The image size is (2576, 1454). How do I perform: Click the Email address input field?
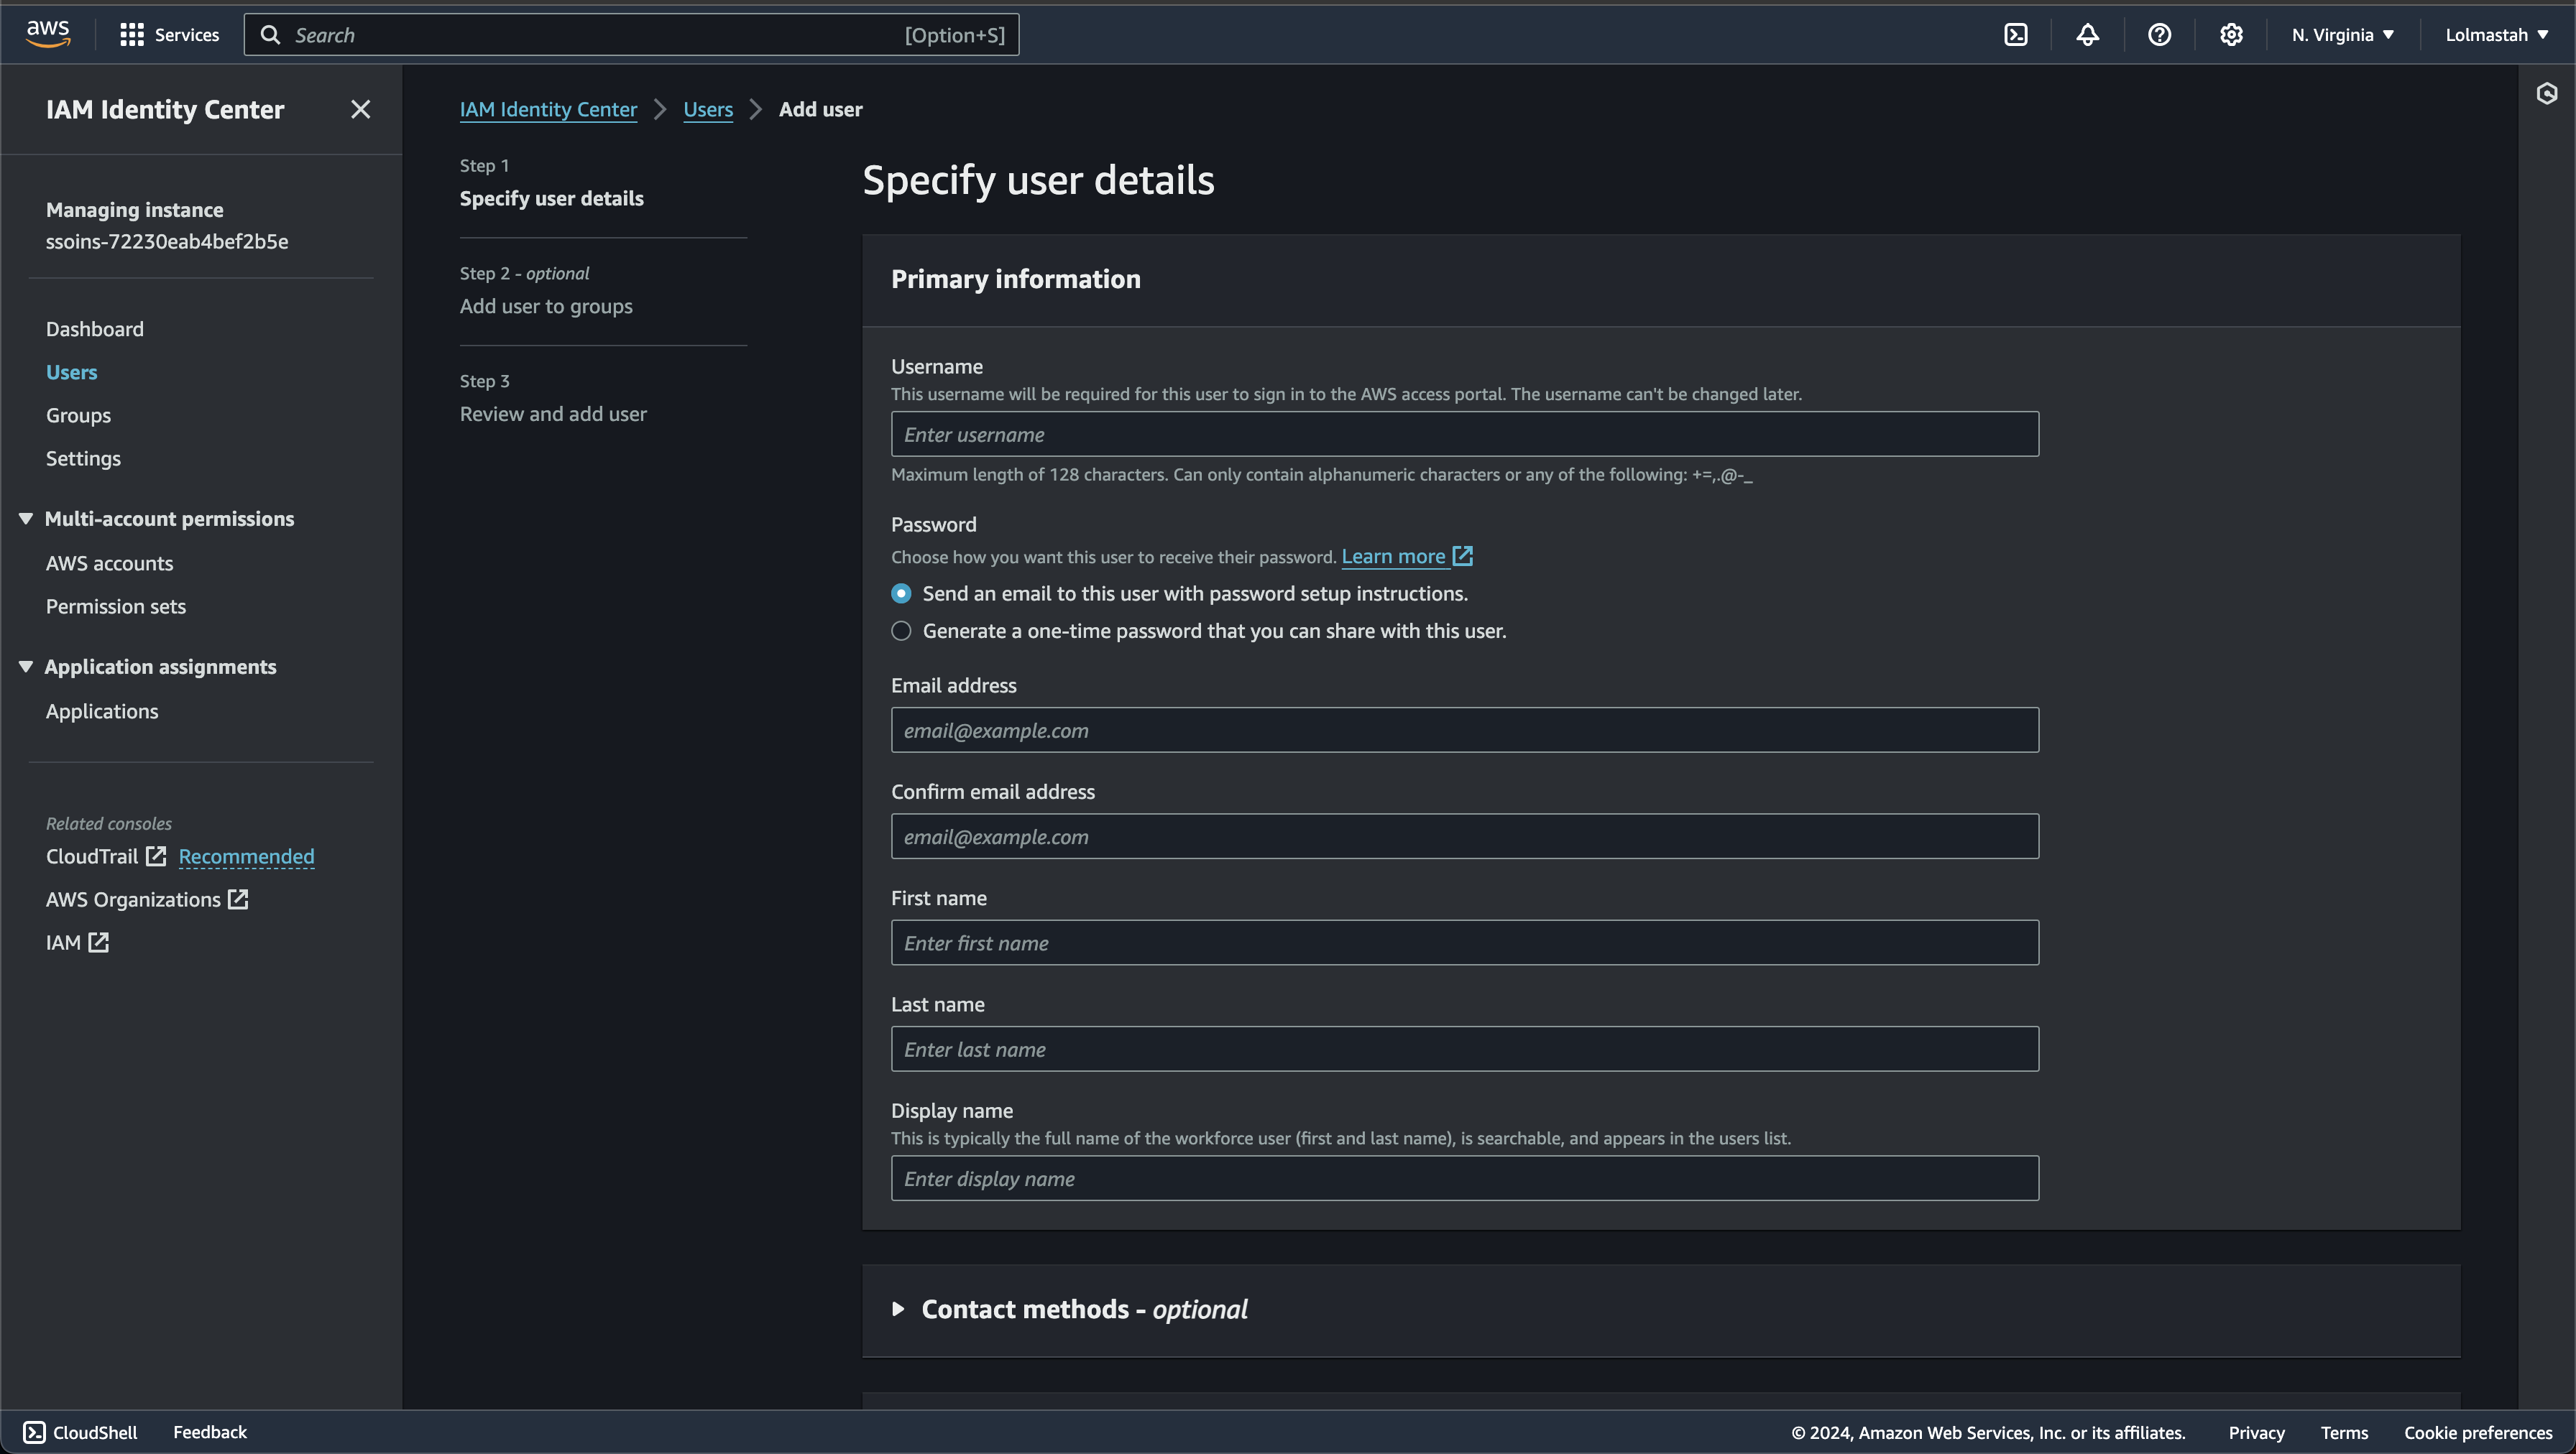pos(1465,729)
